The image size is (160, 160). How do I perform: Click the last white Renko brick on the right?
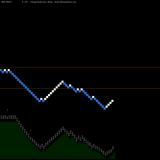pyautogui.click(x=112, y=101)
